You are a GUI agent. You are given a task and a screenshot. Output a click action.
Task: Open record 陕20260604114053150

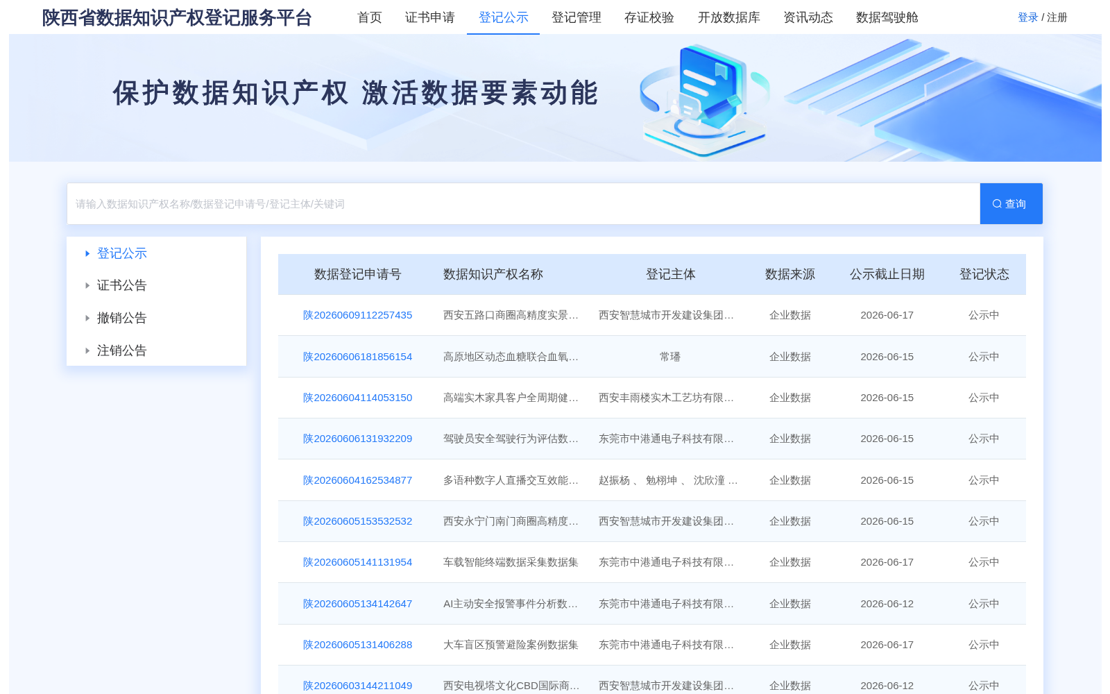point(357,398)
